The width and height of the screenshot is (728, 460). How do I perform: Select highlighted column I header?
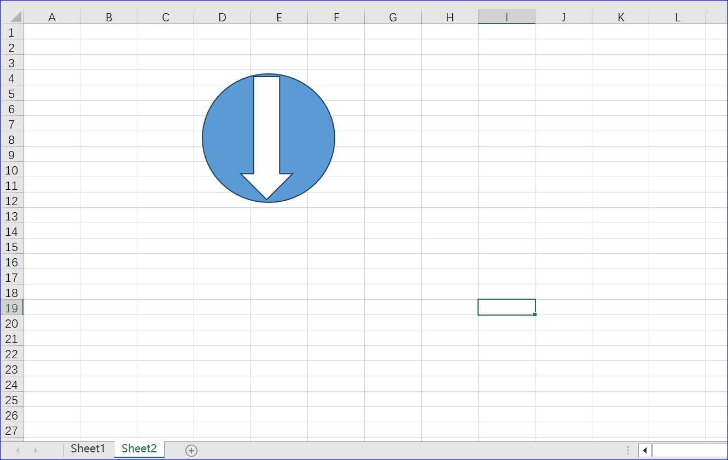507,17
